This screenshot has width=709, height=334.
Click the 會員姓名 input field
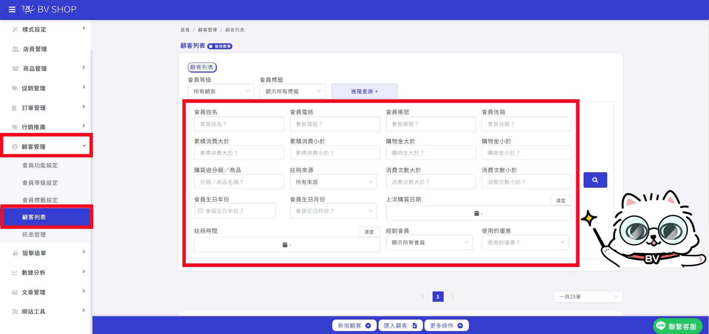pyautogui.click(x=239, y=124)
